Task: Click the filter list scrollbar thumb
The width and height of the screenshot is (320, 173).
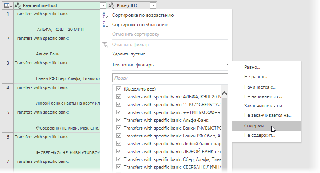Action: tap(225, 135)
